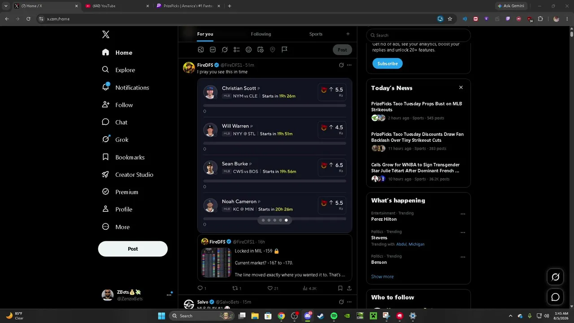Open tab search dropdown in Chrome
This screenshot has height=323, width=574.
[6, 6]
